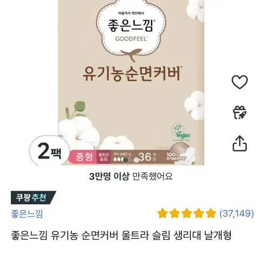This screenshot has width=262, height=262.
Task: Tap the absorbency droplets indicator on package
Action: pos(122,159)
